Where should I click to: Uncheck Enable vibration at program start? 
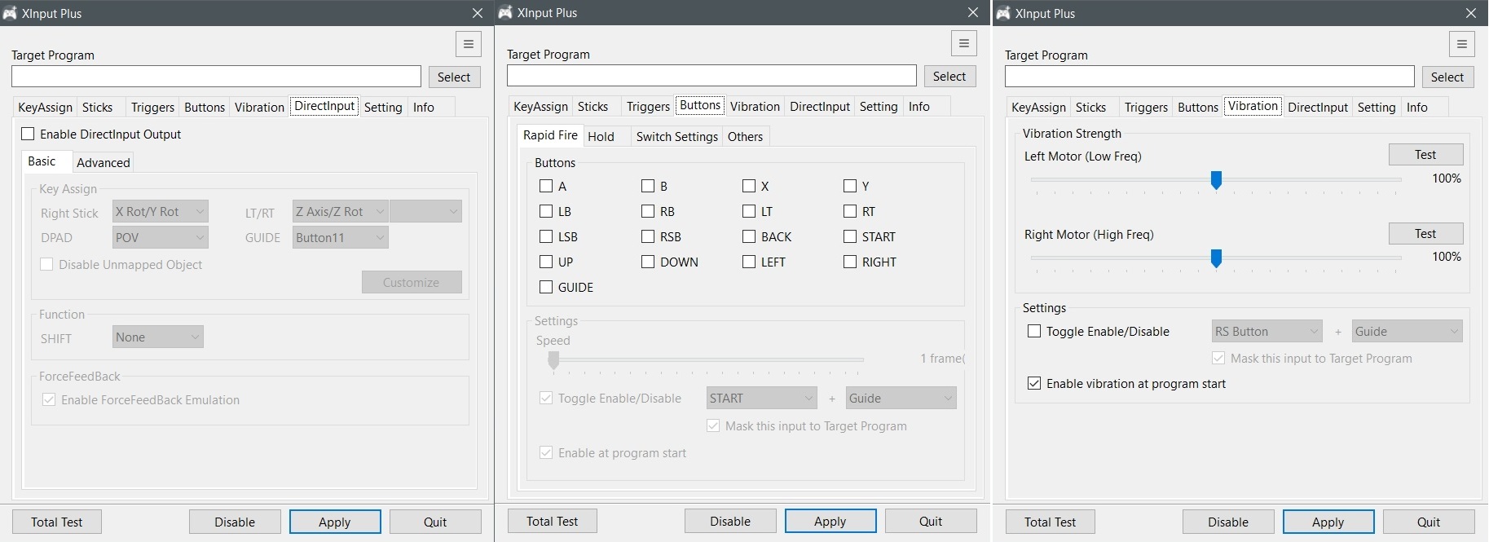click(x=1034, y=383)
